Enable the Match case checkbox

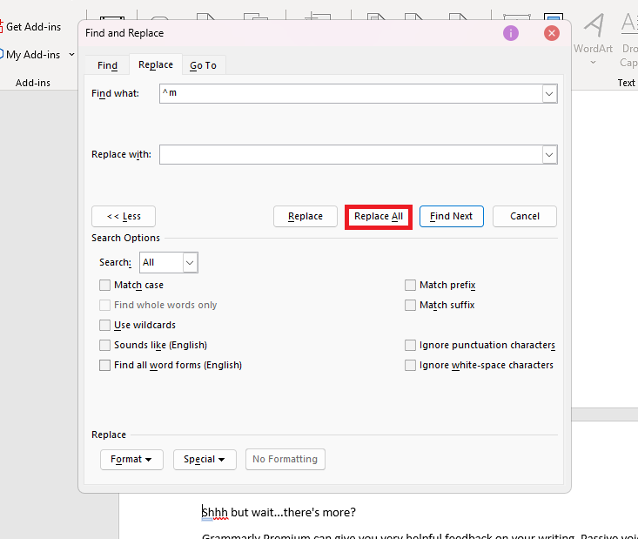tap(105, 285)
